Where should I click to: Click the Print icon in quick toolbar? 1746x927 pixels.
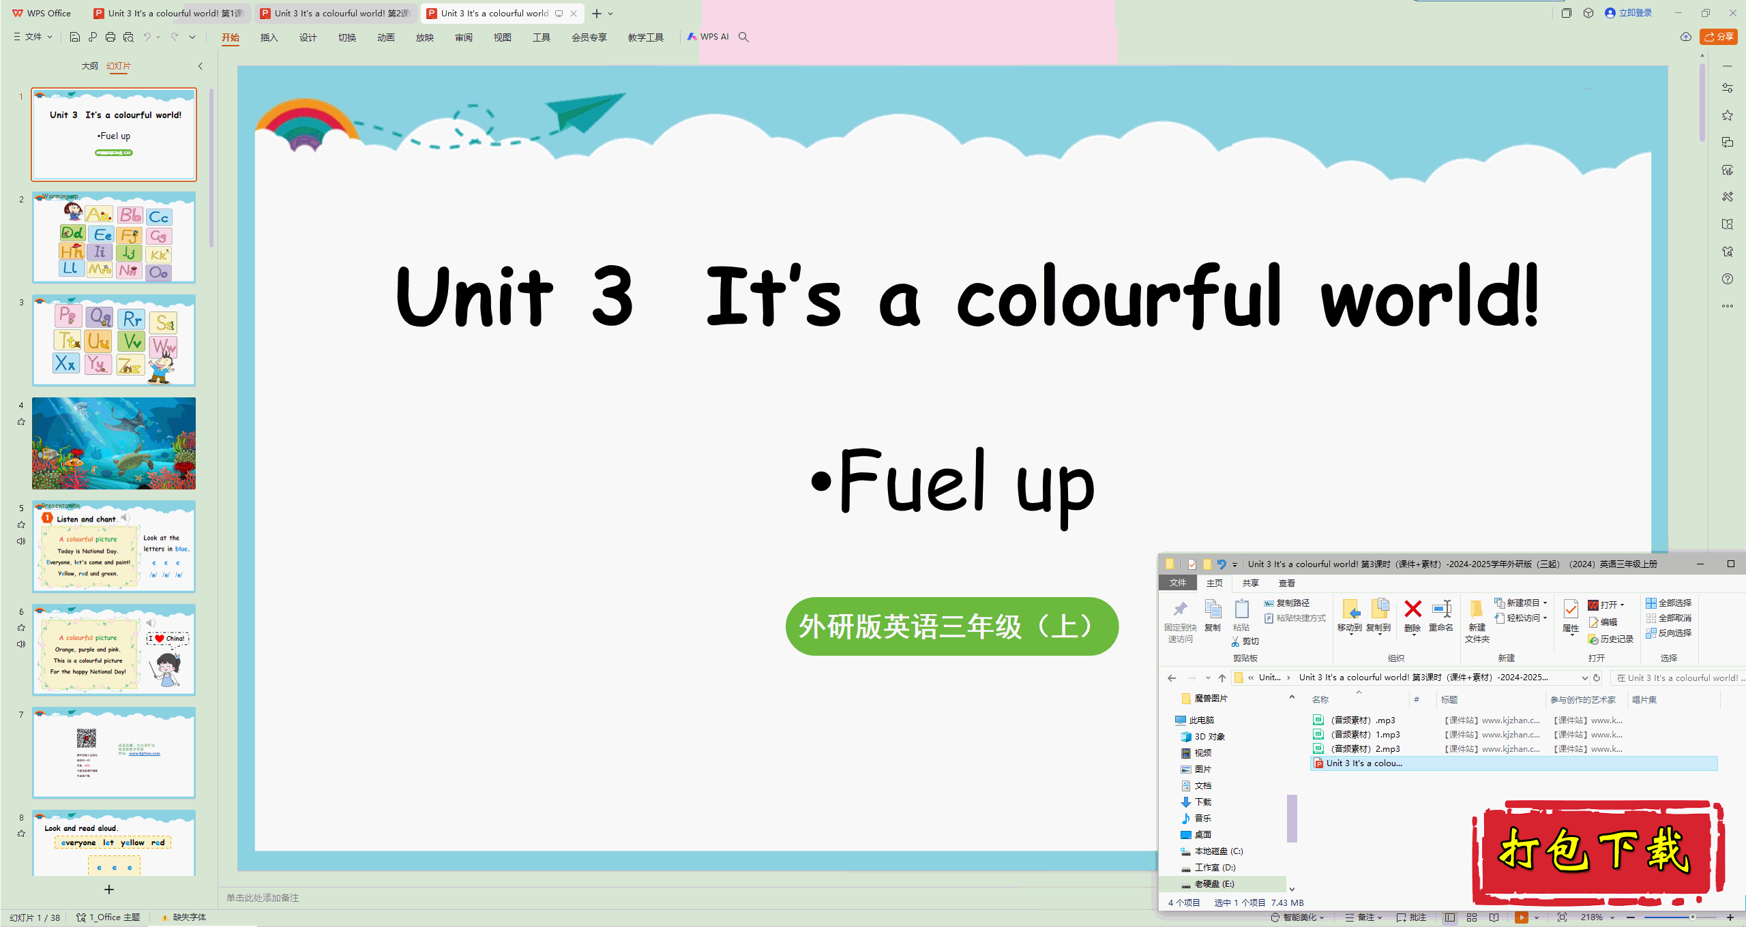tap(110, 37)
